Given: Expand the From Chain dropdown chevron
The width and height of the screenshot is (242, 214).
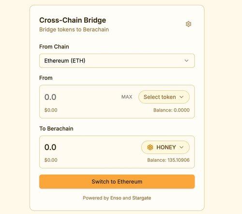Looking at the screenshot, I should coord(186,61).
